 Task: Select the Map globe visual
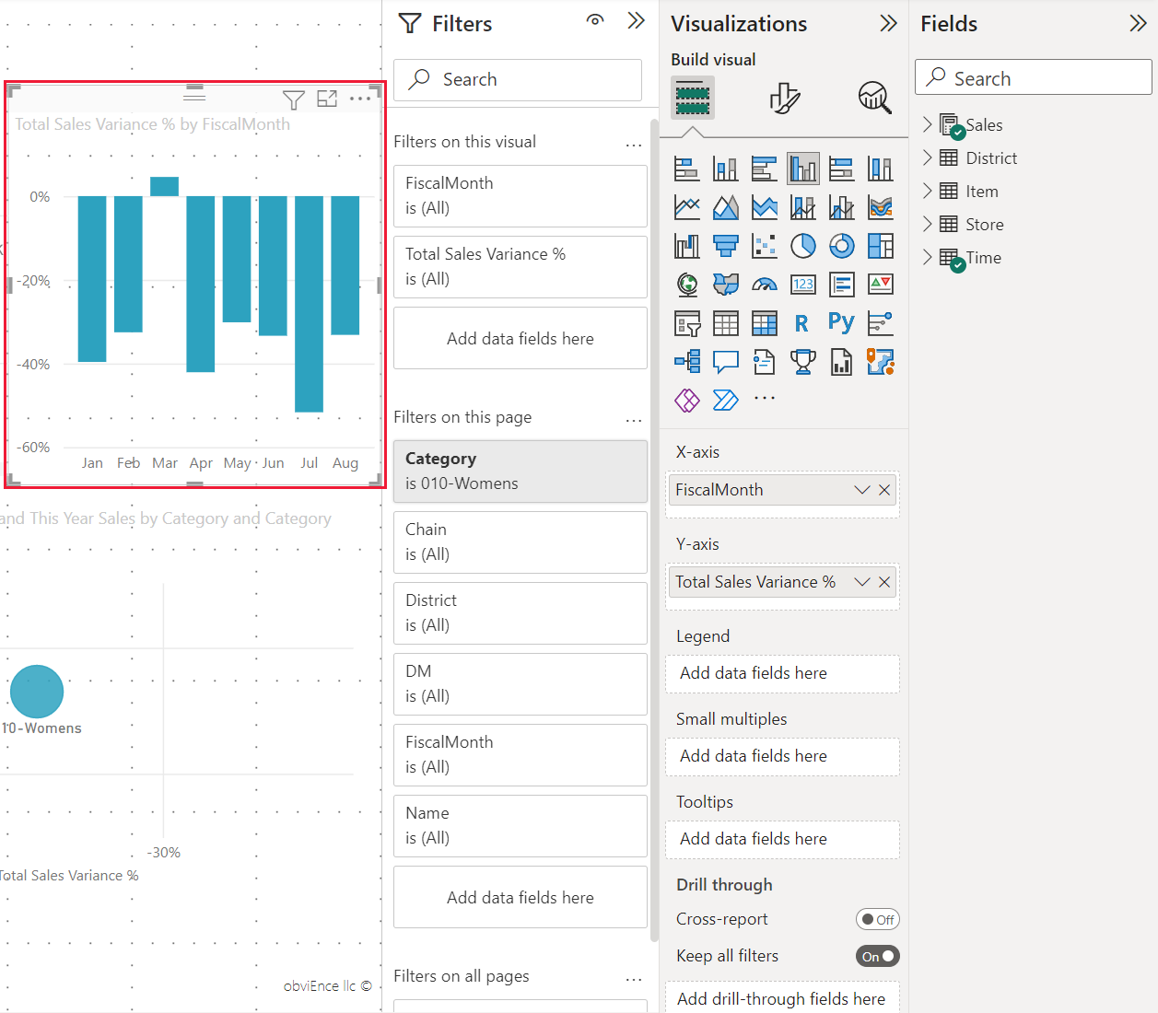point(687,285)
